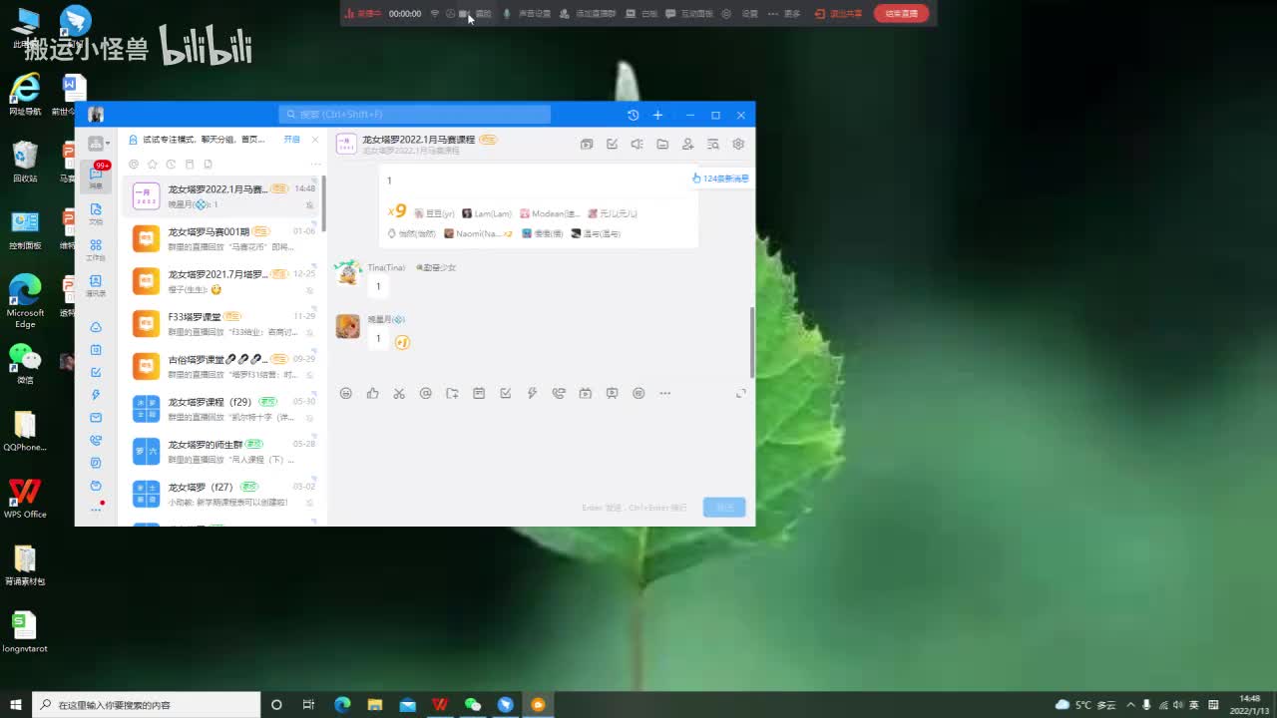Click in the message input area
This screenshot has height=718, width=1277.
pos(542,449)
